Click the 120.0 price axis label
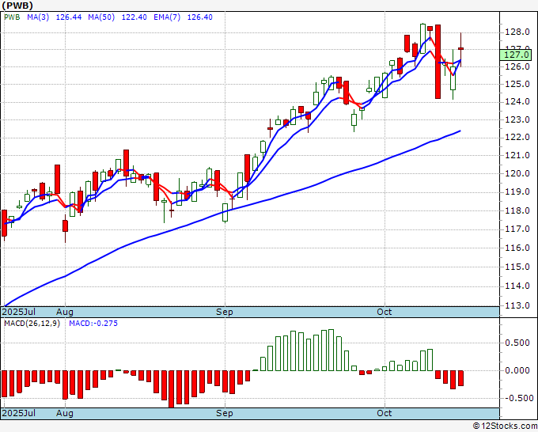Screen dimensions: 538x432 517,173
